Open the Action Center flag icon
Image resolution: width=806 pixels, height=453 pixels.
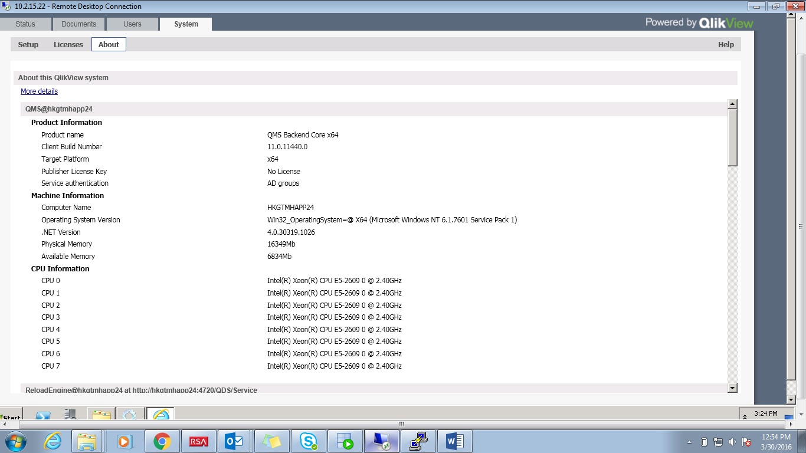746,442
